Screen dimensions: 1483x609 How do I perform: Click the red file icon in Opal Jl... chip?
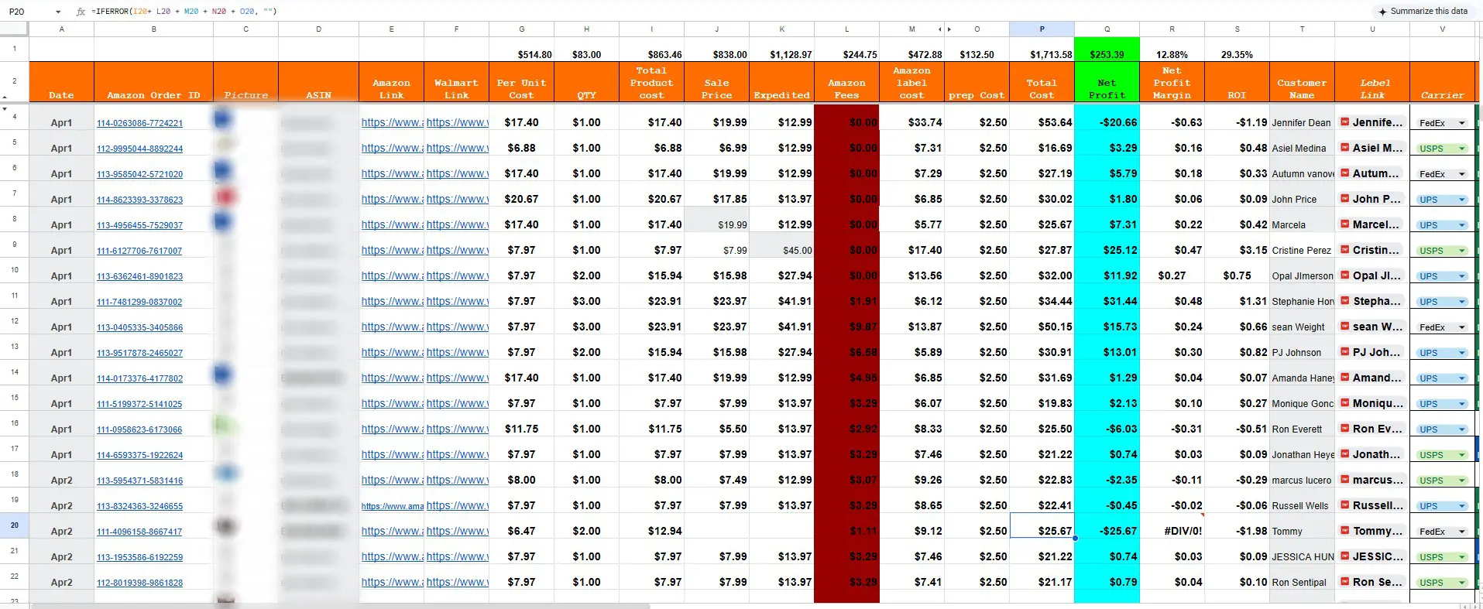(x=1345, y=275)
